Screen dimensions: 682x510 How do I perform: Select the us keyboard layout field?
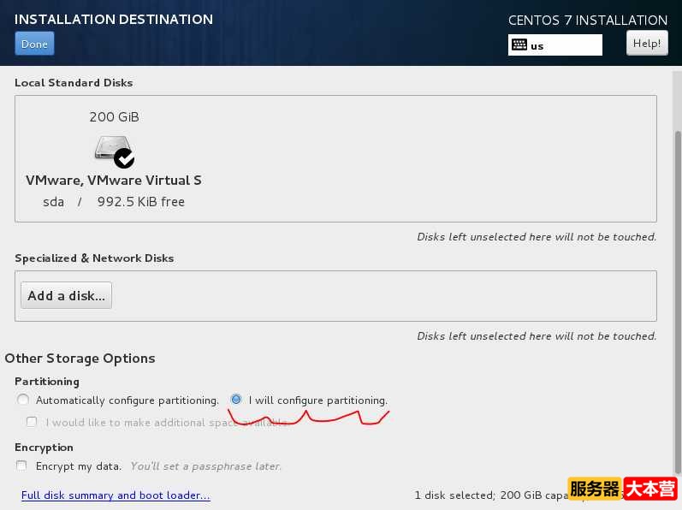555,44
